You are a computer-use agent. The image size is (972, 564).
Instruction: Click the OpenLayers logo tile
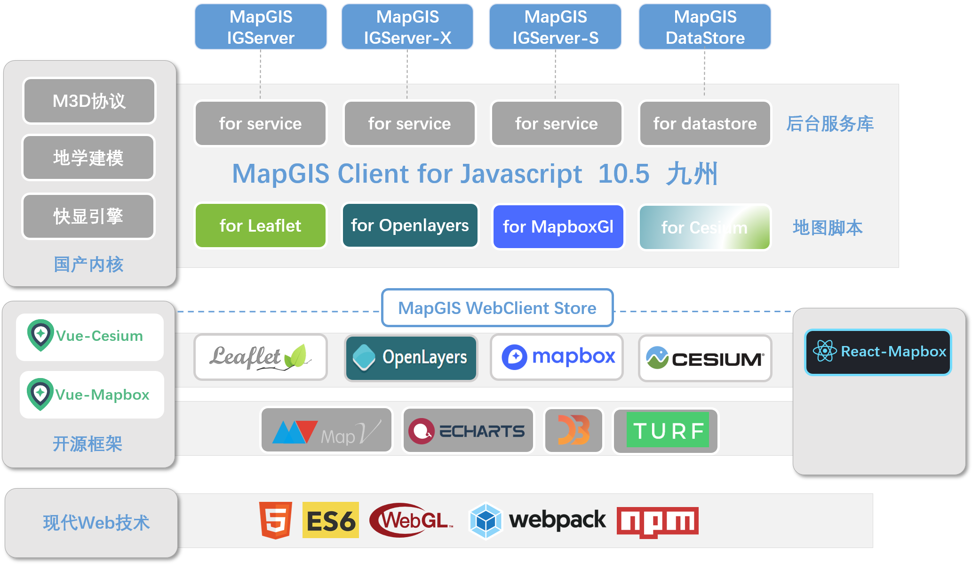pos(411,357)
